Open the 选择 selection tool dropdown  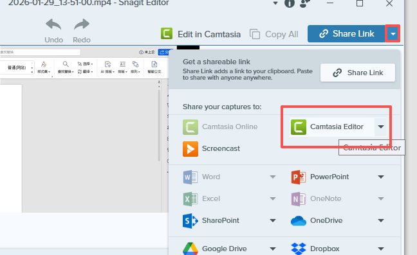point(85,64)
